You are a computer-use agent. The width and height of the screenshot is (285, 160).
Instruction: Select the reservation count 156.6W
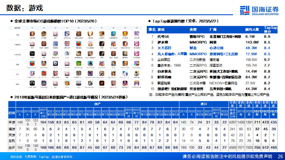coord(251,60)
